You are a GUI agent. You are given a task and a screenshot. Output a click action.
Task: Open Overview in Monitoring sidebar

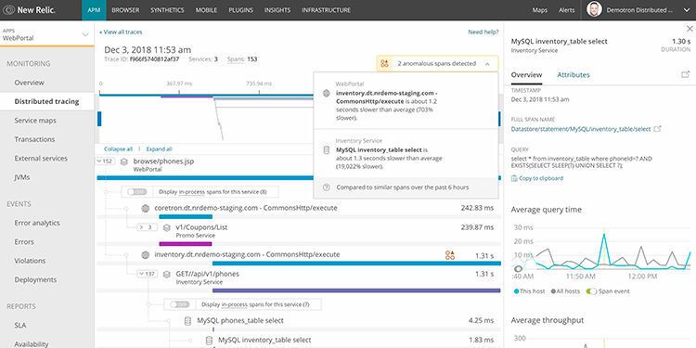[30, 83]
